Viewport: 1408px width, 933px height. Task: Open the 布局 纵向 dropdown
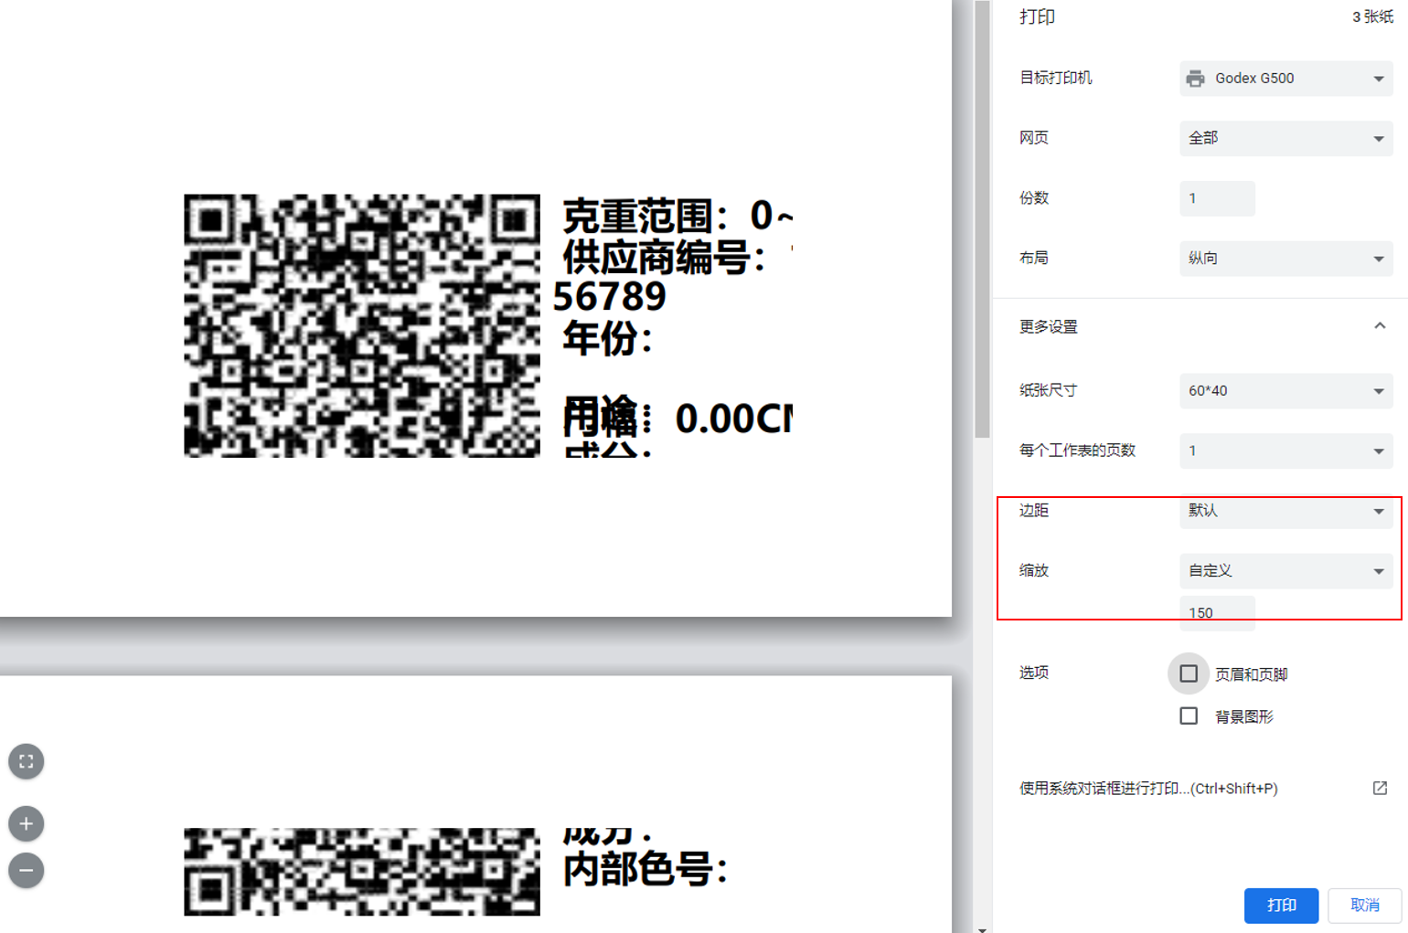(x=1285, y=259)
